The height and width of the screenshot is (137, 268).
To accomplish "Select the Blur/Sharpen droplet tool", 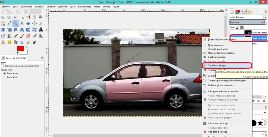I will (x=22, y=42).
